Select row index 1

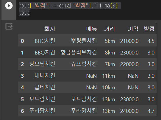pyautogui.click(x=22, y=53)
